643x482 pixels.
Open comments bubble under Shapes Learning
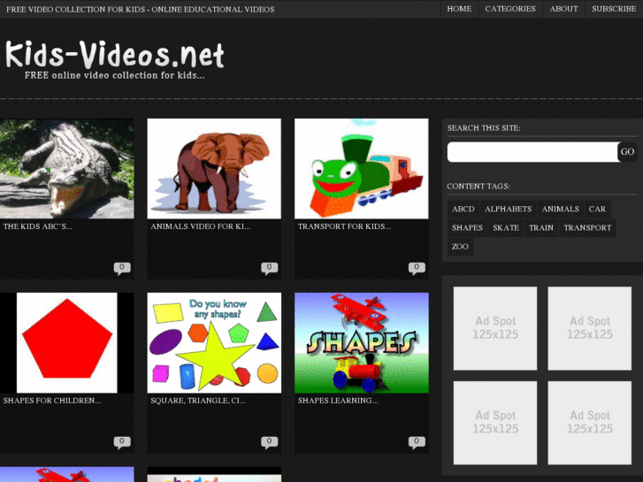(x=417, y=442)
